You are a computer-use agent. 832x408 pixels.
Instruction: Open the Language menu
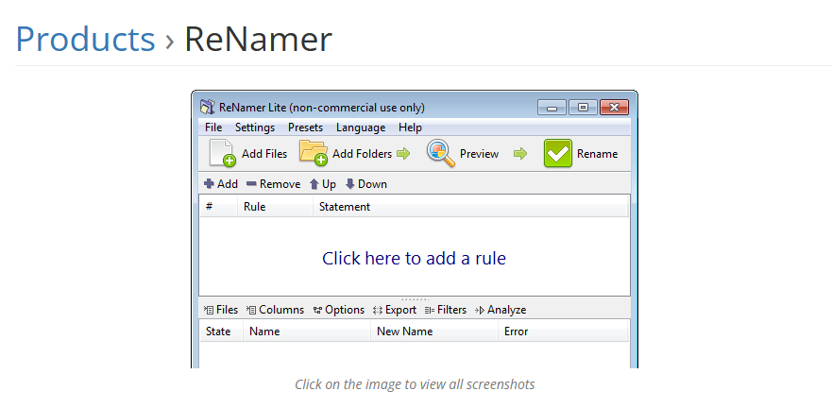coord(361,127)
